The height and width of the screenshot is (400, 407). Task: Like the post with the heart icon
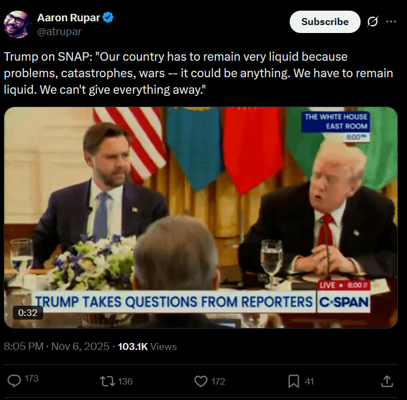pos(201,381)
